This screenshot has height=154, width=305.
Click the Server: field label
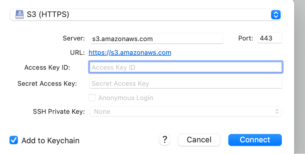coord(74,38)
